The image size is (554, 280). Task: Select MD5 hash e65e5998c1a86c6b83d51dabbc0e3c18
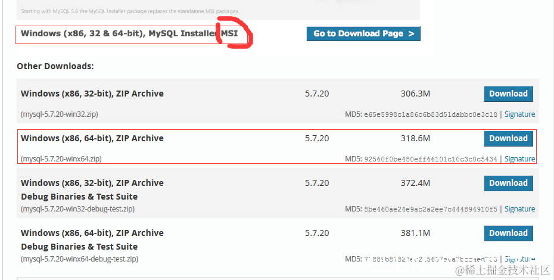pyautogui.click(x=430, y=114)
